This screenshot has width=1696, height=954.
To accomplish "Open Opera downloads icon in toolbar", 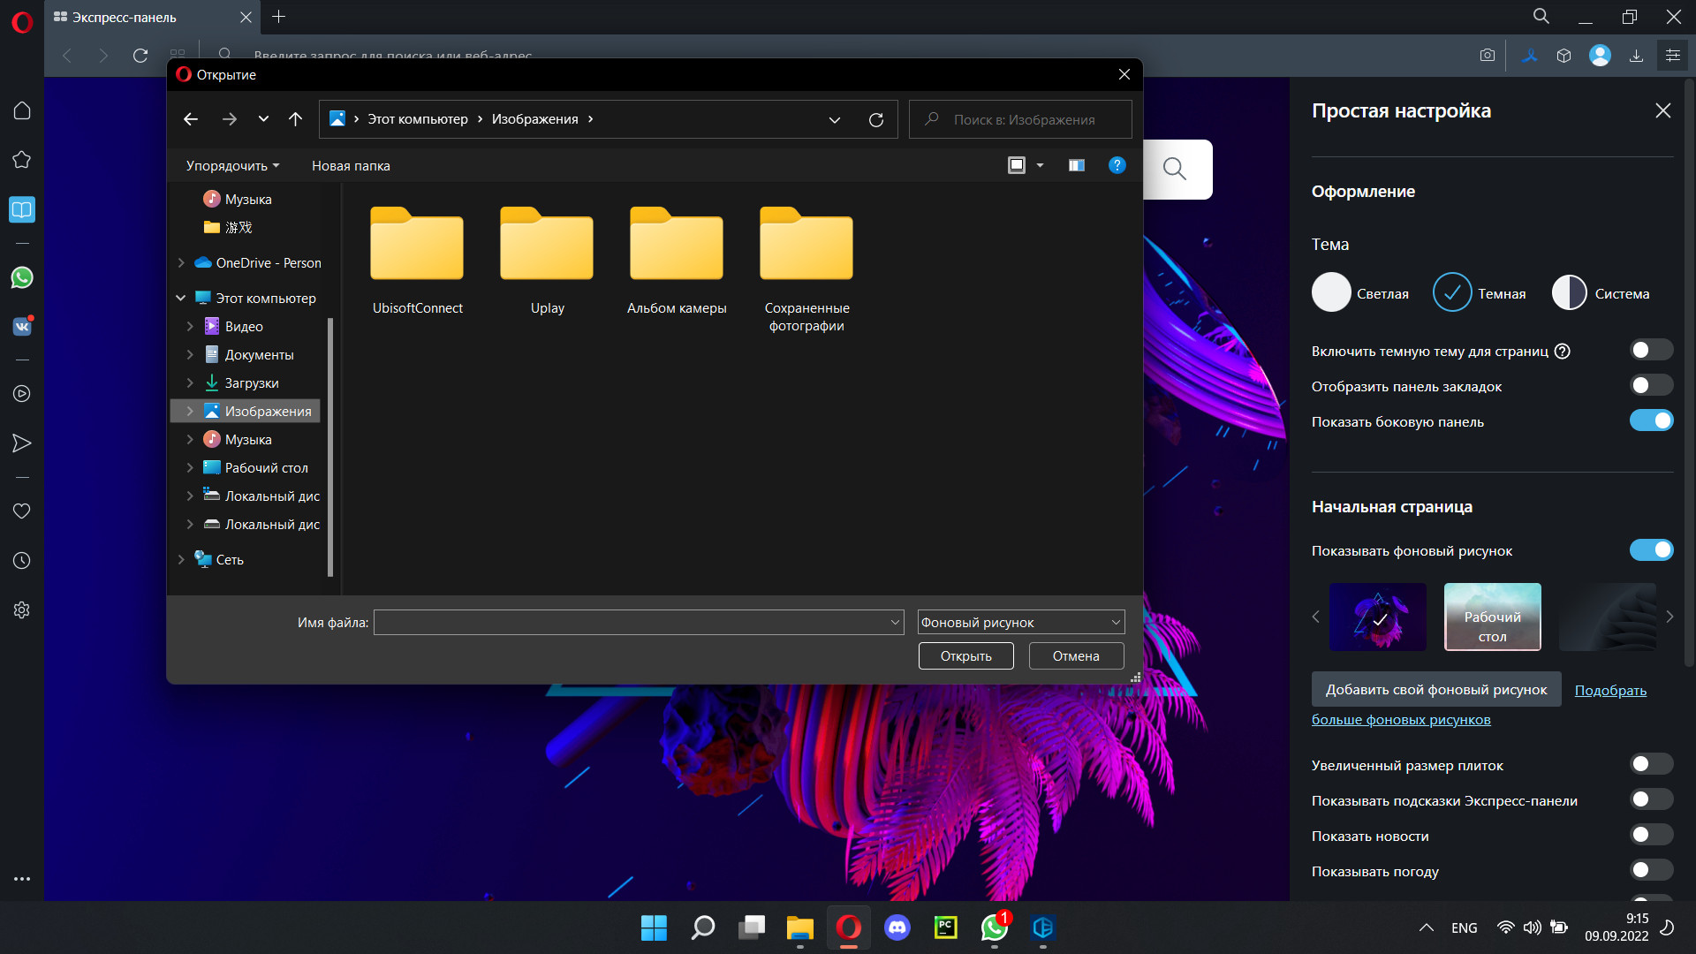I will 1636,56.
